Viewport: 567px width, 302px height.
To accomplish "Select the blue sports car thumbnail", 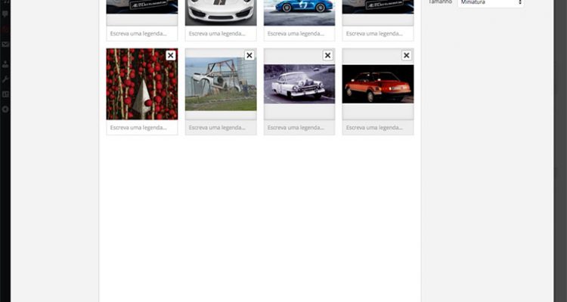I will coord(299,9).
